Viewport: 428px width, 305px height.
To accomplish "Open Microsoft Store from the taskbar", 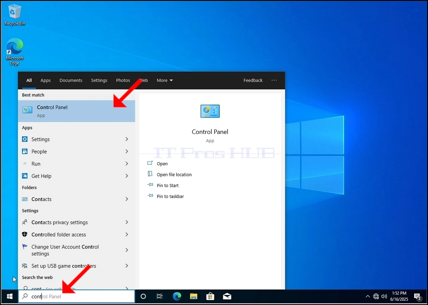I will 210,296.
